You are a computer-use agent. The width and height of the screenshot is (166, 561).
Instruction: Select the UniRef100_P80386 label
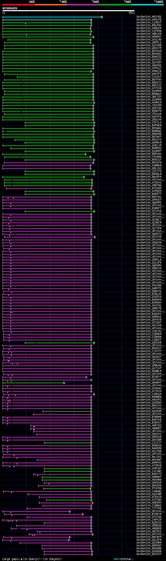[149, 286]
